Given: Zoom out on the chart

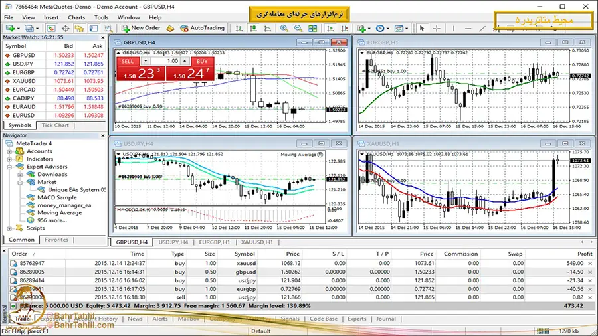Looking at the screenshot, I should [298, 28].
